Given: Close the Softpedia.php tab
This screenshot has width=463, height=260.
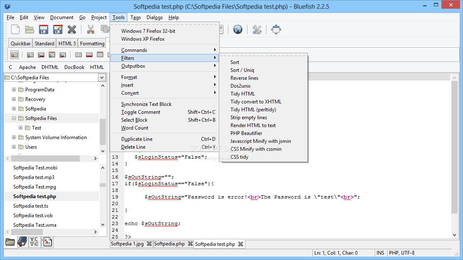Looking at the screenshot, I should tap(191, 244).
